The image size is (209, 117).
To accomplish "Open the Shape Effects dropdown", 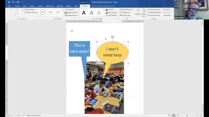I will [71, 15].
